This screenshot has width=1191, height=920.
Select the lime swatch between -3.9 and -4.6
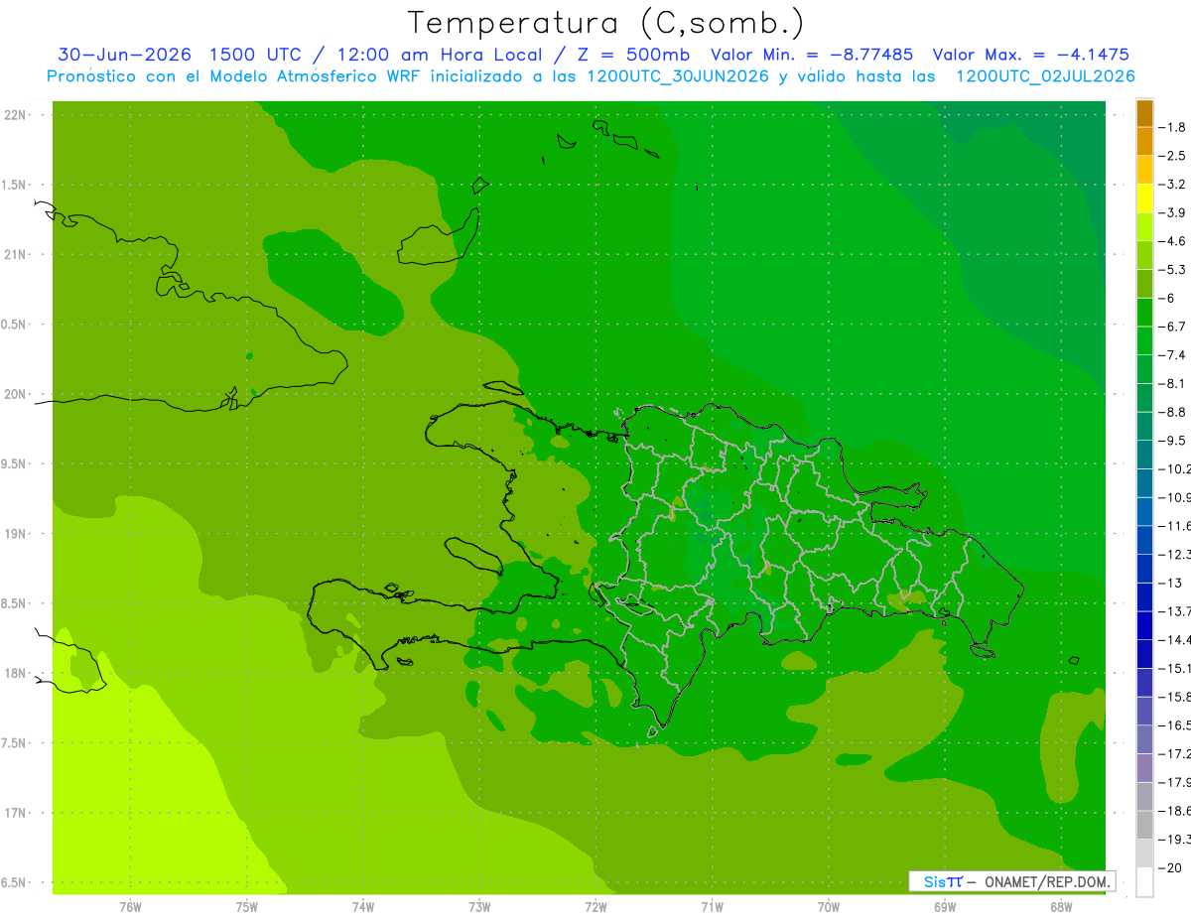point(1144,226)
